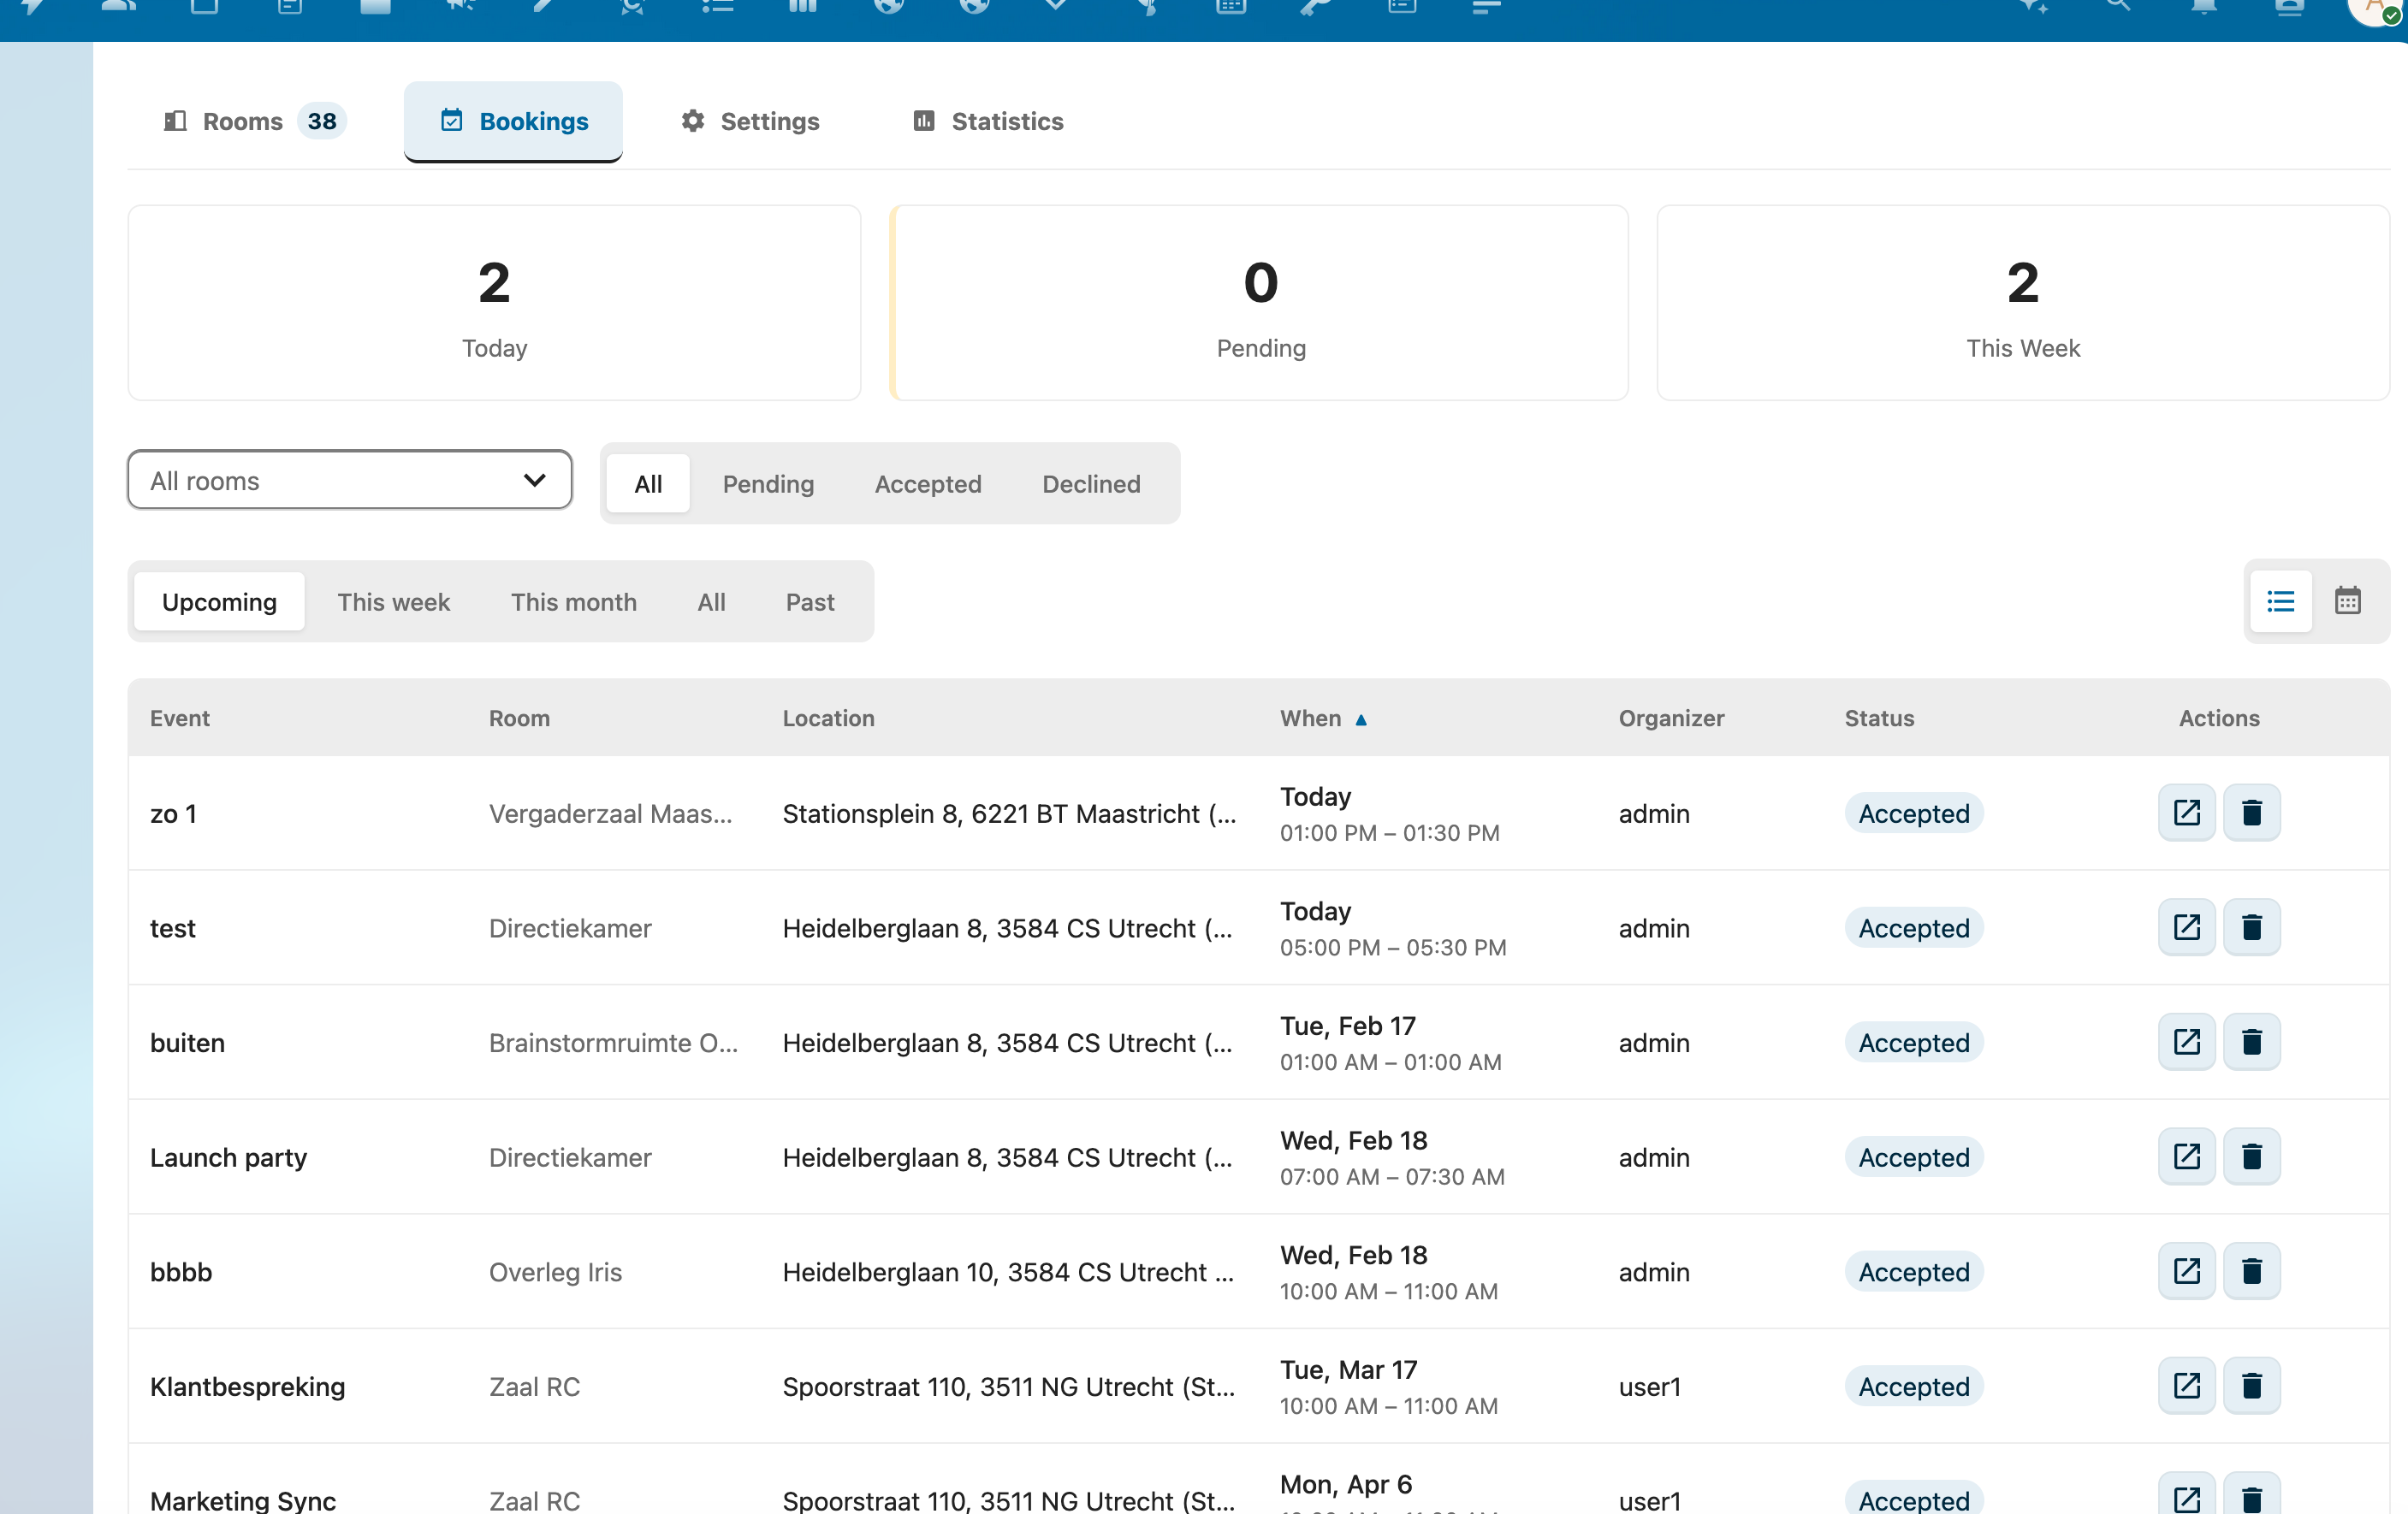Open the Nextcloud Assistant sparkle icon
Screen dimensions: 2408x1514
(2034, 8)
